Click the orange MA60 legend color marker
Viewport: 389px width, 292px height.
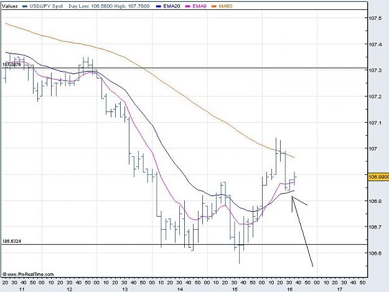pyautogui.click(x=214, y=6)
